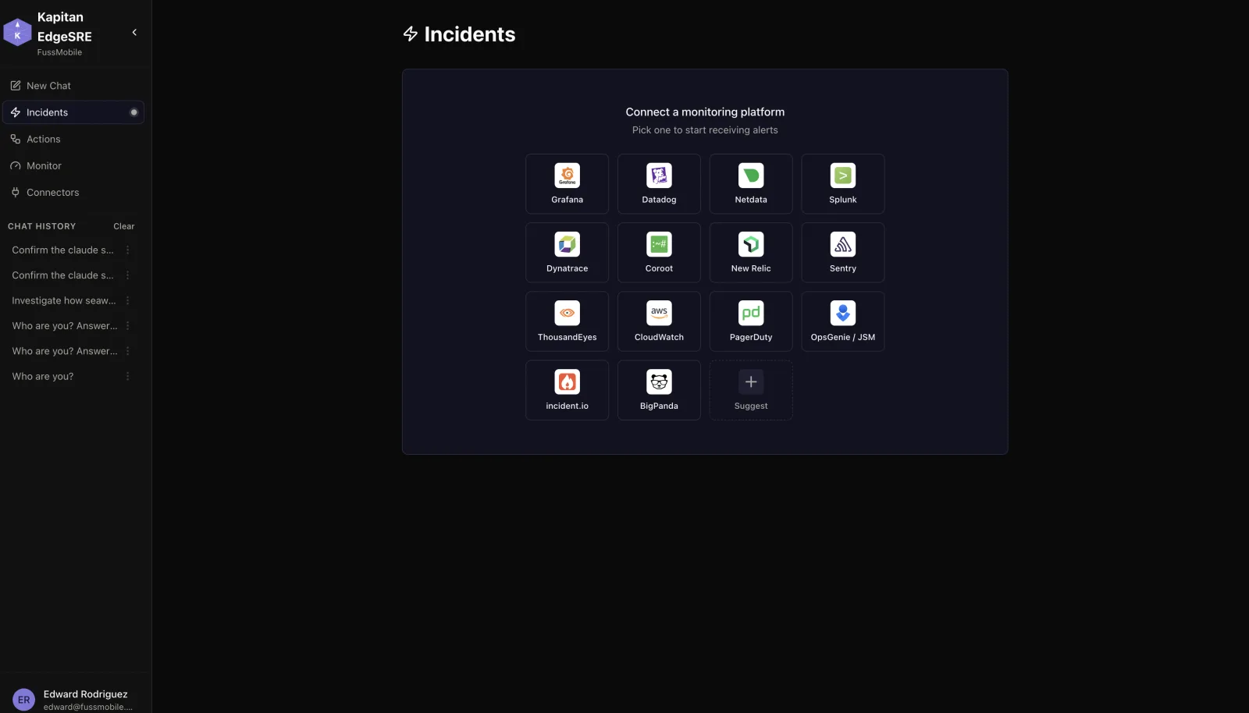Suggest a new monitoring platform

tap(751, 389)
